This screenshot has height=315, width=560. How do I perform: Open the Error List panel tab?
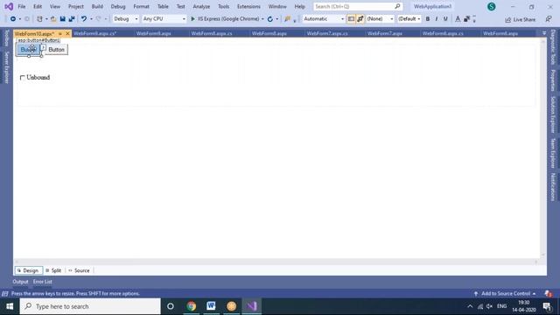(x=43, y=282)
